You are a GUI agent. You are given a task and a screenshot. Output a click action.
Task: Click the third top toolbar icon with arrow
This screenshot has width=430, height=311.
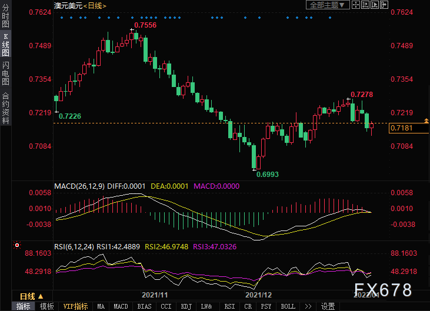pos(374,5)
